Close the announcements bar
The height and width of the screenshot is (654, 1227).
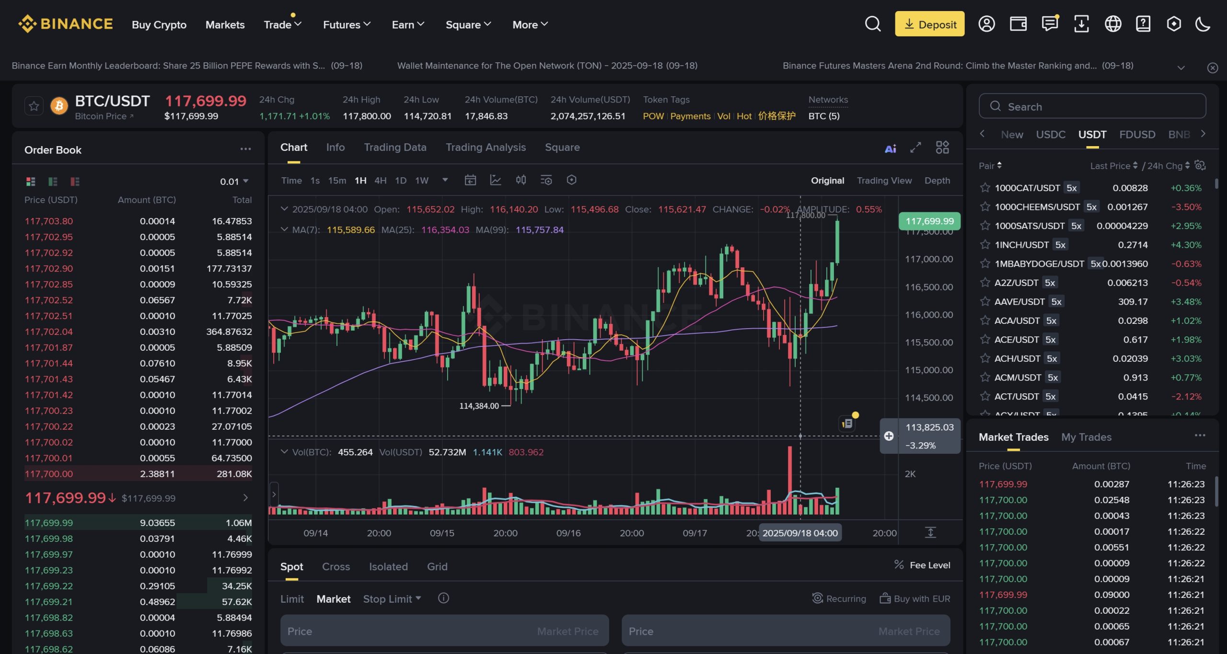1213,68
